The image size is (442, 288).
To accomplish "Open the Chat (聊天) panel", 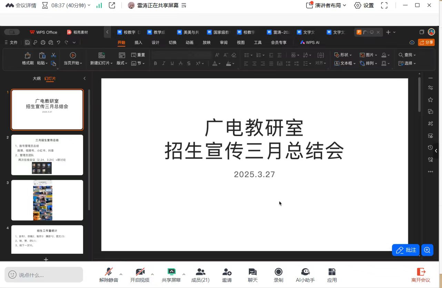I will tap(253, 272).
